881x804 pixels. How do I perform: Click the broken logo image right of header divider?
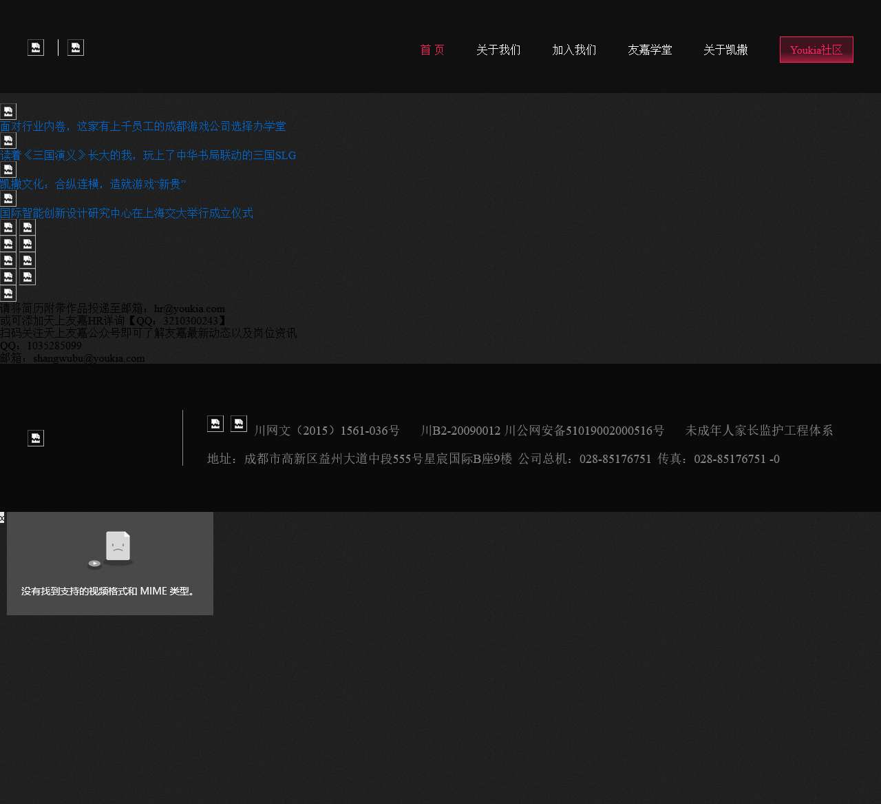76,48
